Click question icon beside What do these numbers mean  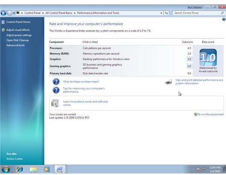coord(56,81)
